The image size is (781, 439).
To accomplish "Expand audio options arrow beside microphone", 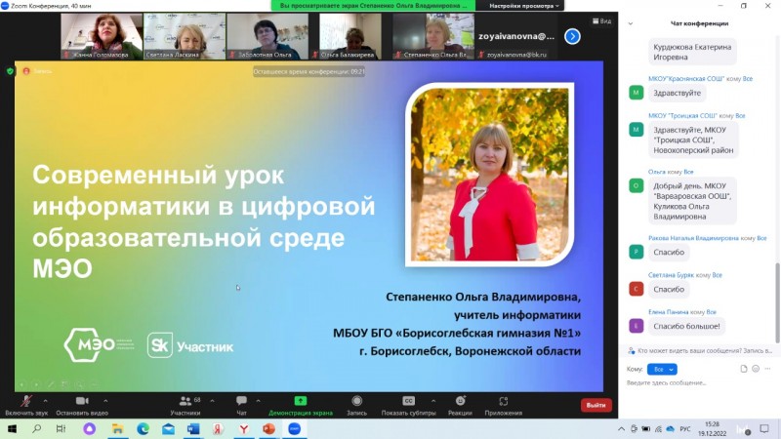I will point(46,399).
